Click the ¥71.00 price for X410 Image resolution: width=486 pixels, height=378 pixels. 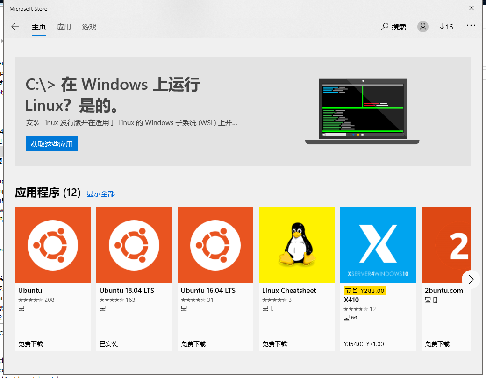coord(375,344)
